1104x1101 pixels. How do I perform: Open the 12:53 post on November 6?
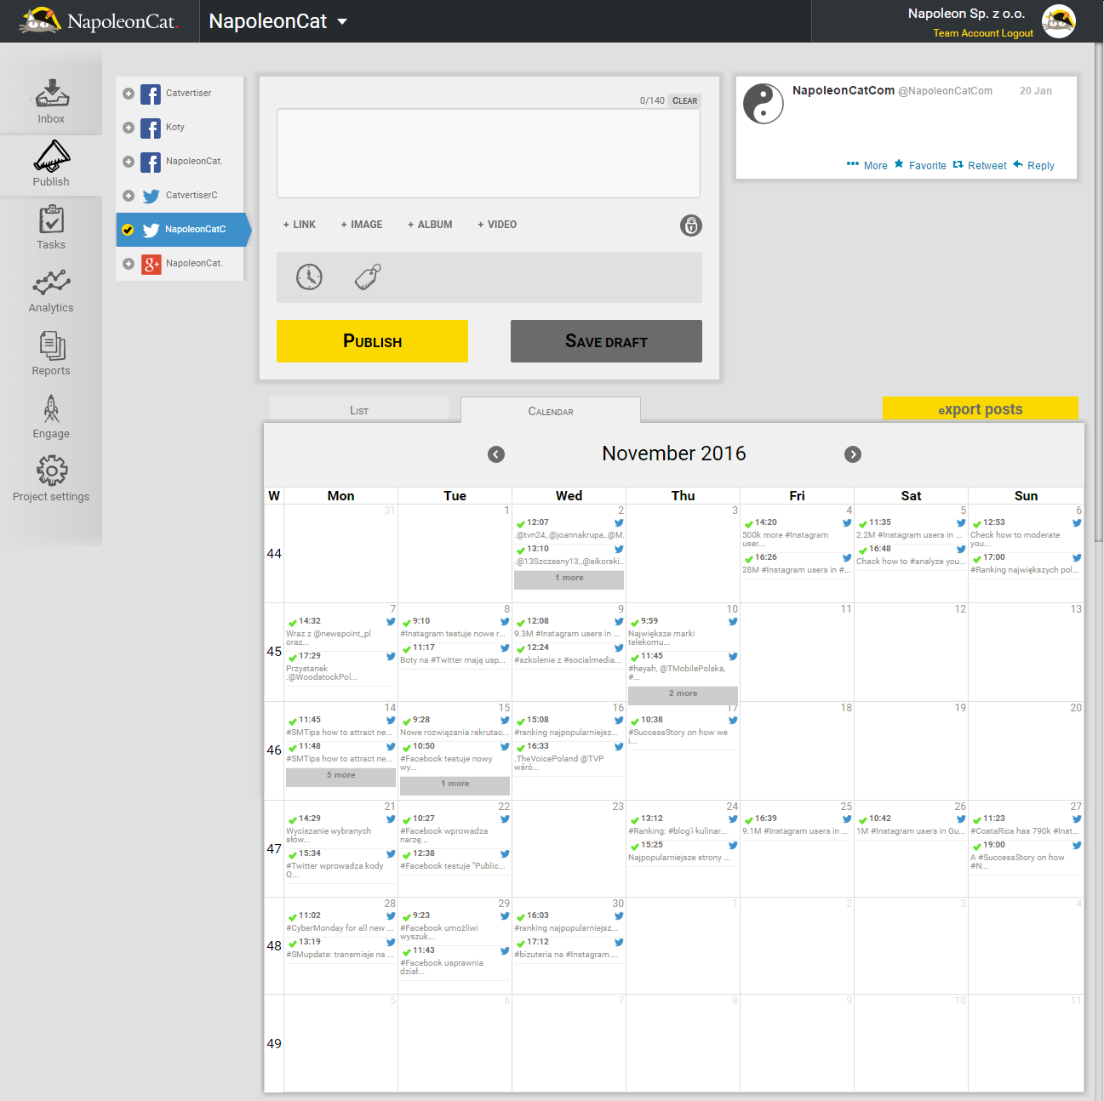click(x=1026, y=533)
